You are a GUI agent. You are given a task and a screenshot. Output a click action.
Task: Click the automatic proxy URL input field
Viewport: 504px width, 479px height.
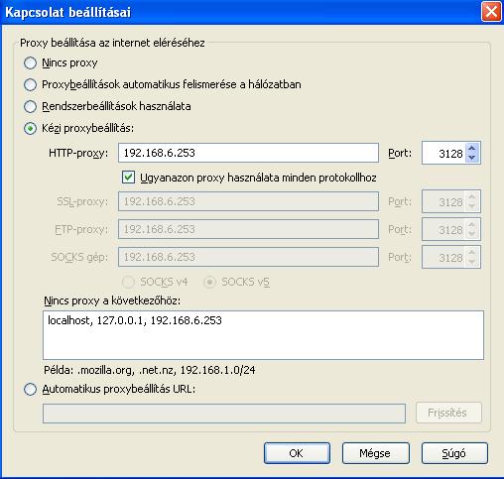click(224, 414)
